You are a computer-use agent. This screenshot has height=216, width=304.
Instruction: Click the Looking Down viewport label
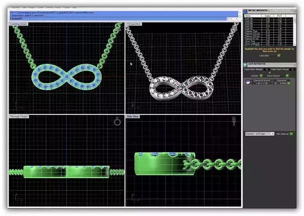pos(18,24)
